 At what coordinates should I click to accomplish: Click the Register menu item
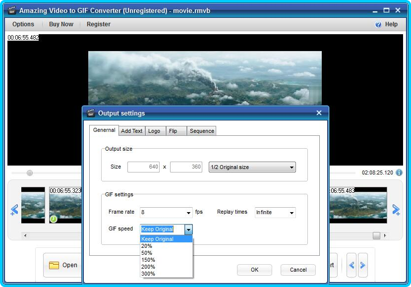(x=99, y=24)
